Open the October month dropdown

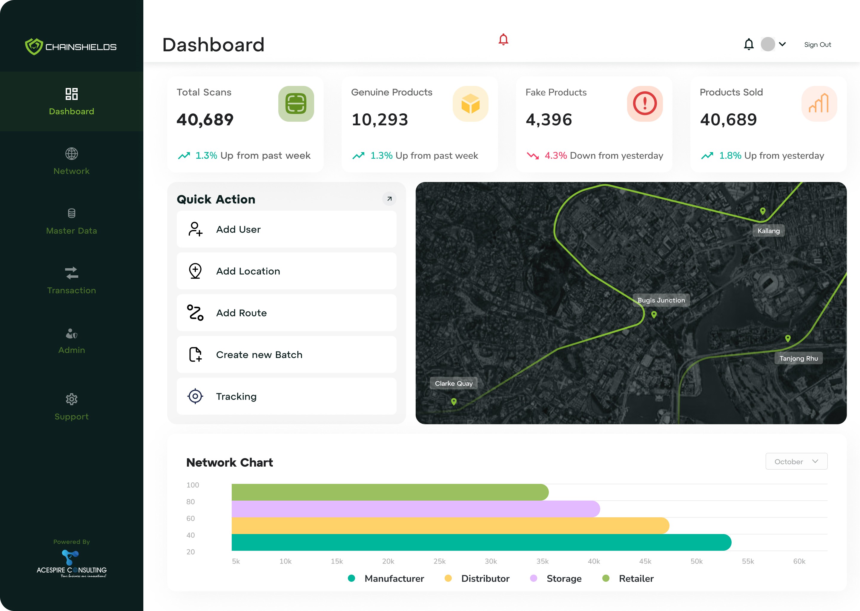(x=796, y=461)
